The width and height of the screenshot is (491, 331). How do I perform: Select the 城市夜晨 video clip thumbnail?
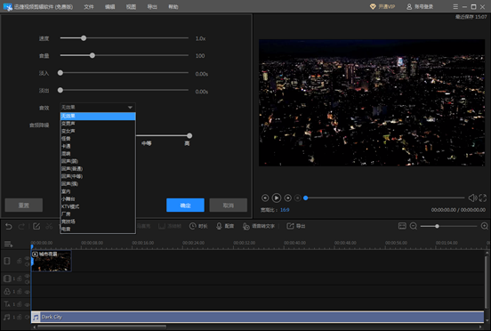pos(52,261)
